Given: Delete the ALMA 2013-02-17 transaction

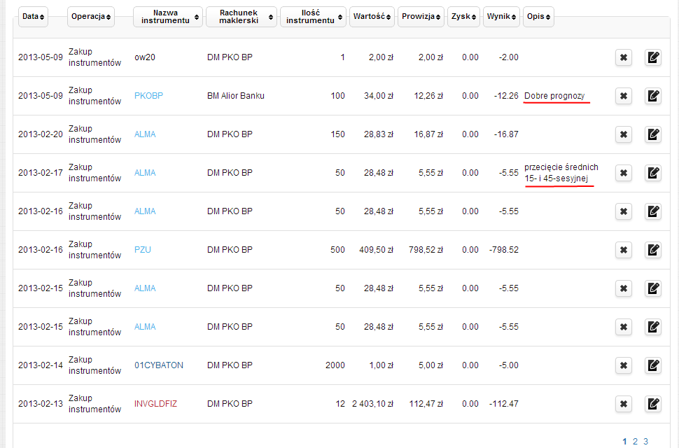Looking at the screenshot, I should [623, 173].
